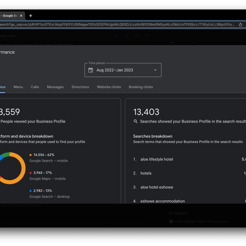The width and height of the screenshot is (246, 246).
Task: Show the Booking clicks tab
Action: pyautogui.click(x=141, y=87)
